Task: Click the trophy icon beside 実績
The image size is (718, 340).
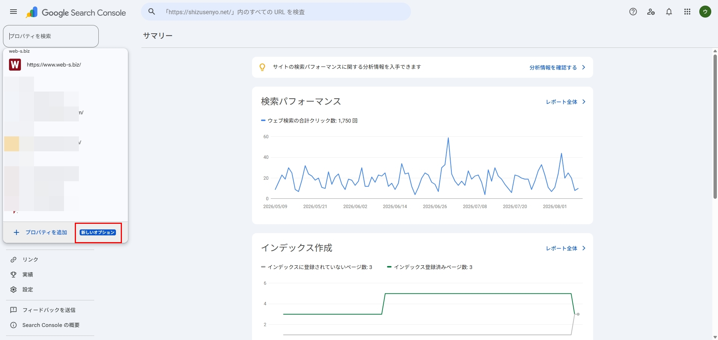Action: (13, 275)
